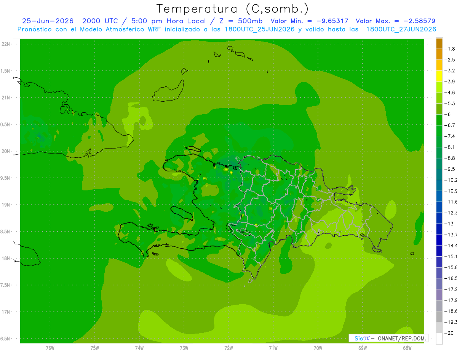Click the "-8.8" legend value
The width and height of the screenshot is (457, 353).
pos(450,158)
